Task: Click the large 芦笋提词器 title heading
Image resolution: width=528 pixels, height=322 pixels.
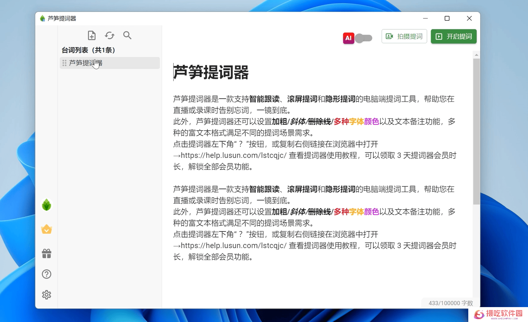Action: [211, 72]
